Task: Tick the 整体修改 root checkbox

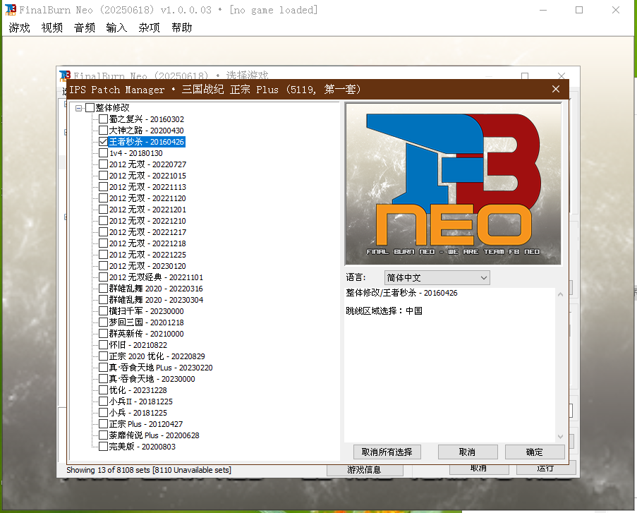Action: [90, 108]
